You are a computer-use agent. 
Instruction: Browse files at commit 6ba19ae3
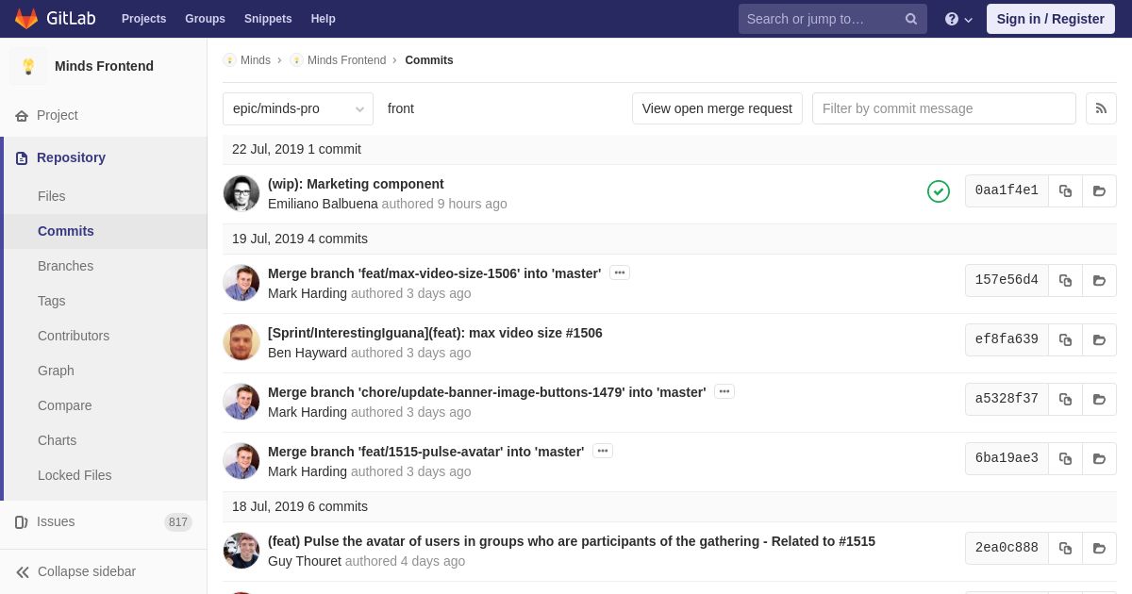(1099, 458)
